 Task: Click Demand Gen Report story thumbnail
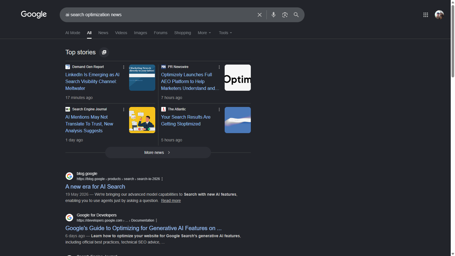[x=142, y=78]
